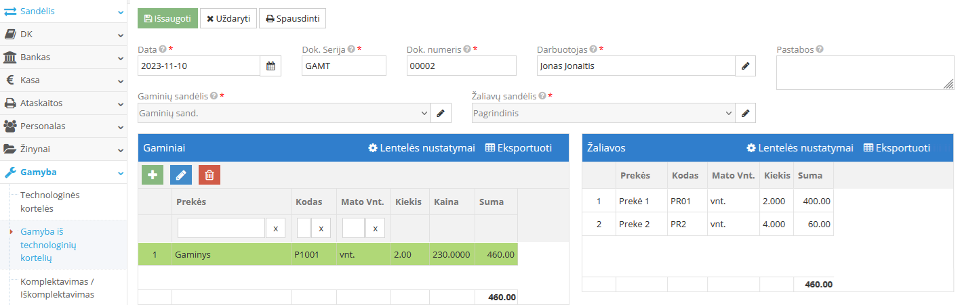This screenshot has width=962, height=305.
Task: Open the calendar date picker icon
Action: pyautogui.click(x=270, y=66)
